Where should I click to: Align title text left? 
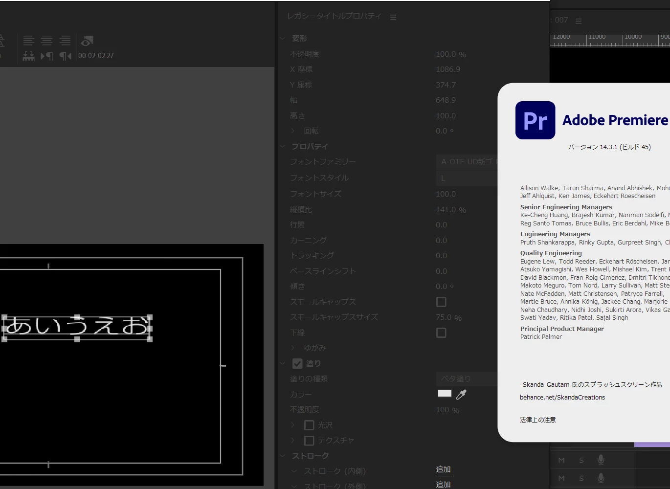tap(29, 41)
